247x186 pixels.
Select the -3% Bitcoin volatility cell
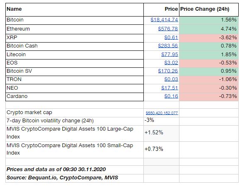161,121
